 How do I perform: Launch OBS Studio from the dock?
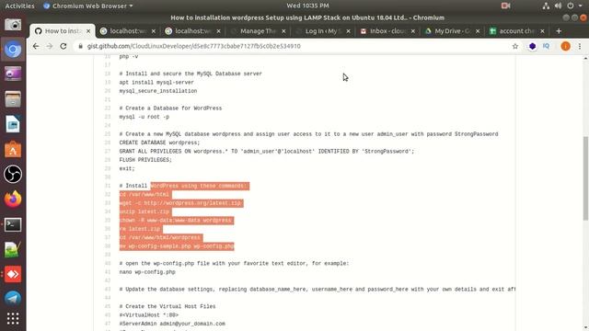[13, 174]
